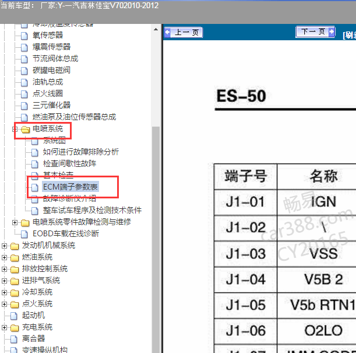Open EOBD车载在线诊断 page
Screen dimensions: 356x353
click(66, 233)
